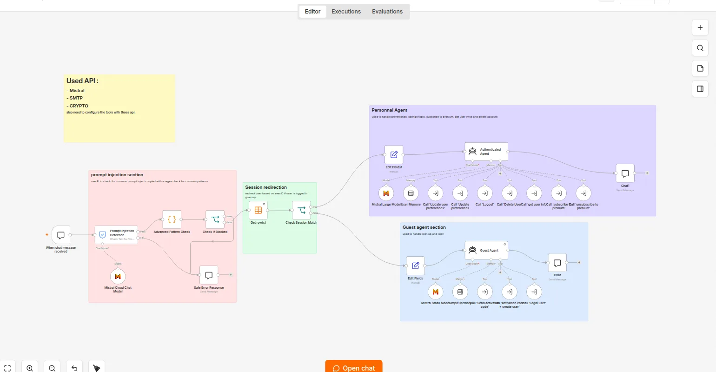Select the guest Chat send message node

(x=557, y=263)
